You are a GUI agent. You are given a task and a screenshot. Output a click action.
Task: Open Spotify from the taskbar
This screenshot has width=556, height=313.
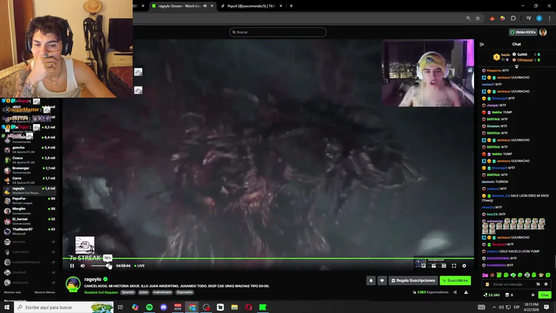tap(149, 307)
